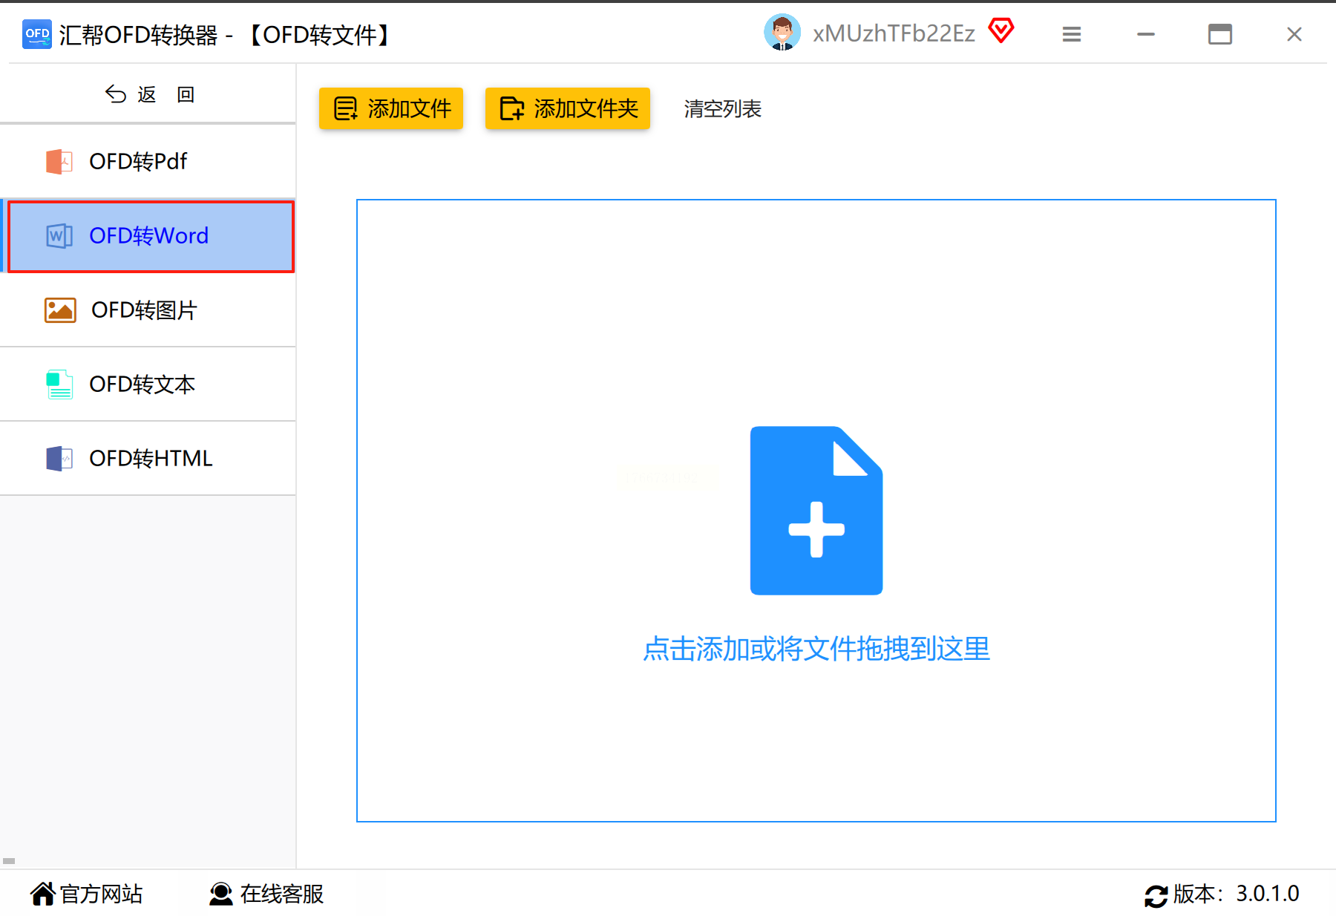The height and width of the screenshot is (916, 1336).
Task: Click the OFD app logo in the title bar
Action: (x=37, y=34)
